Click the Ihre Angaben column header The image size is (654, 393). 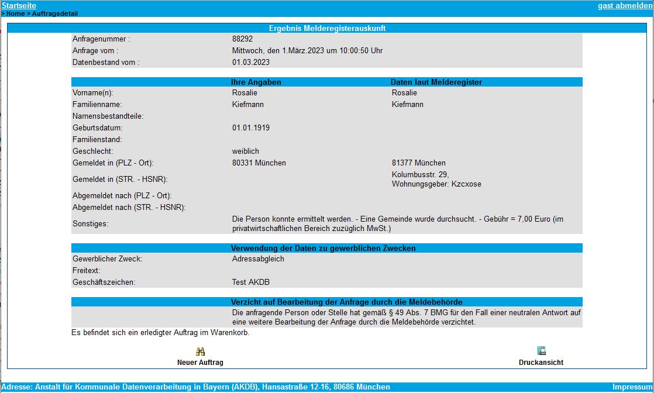256,82
